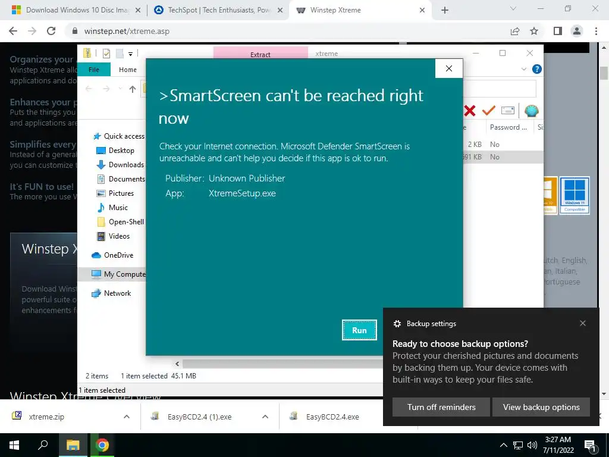Open Chrome three-dot menu
The width and height of the screenshot is (609, 457).
596,31
